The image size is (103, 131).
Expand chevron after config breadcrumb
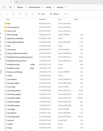pyautogui.click(x=54, y=7)
